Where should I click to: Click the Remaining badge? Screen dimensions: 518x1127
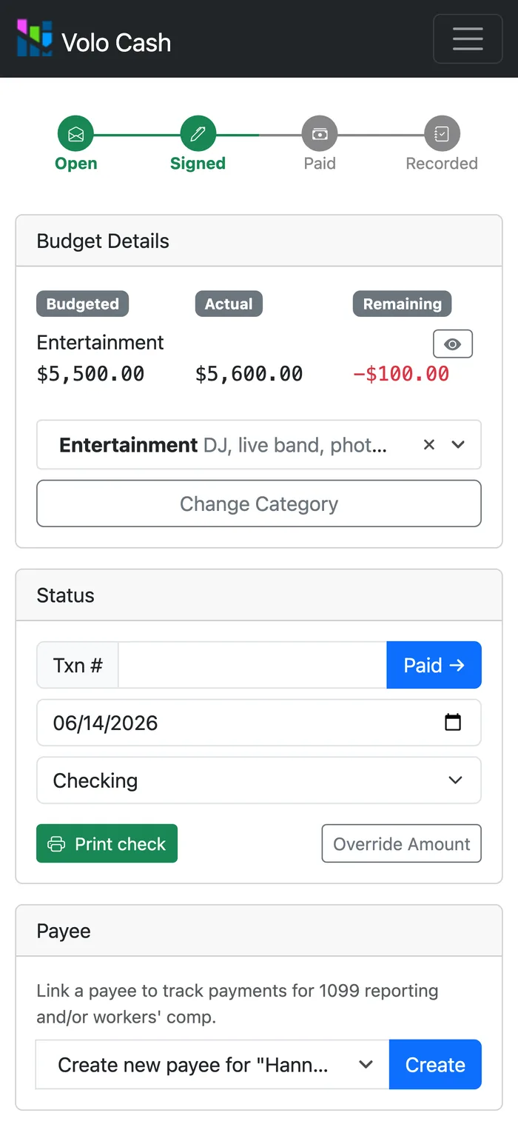[402, 304]
